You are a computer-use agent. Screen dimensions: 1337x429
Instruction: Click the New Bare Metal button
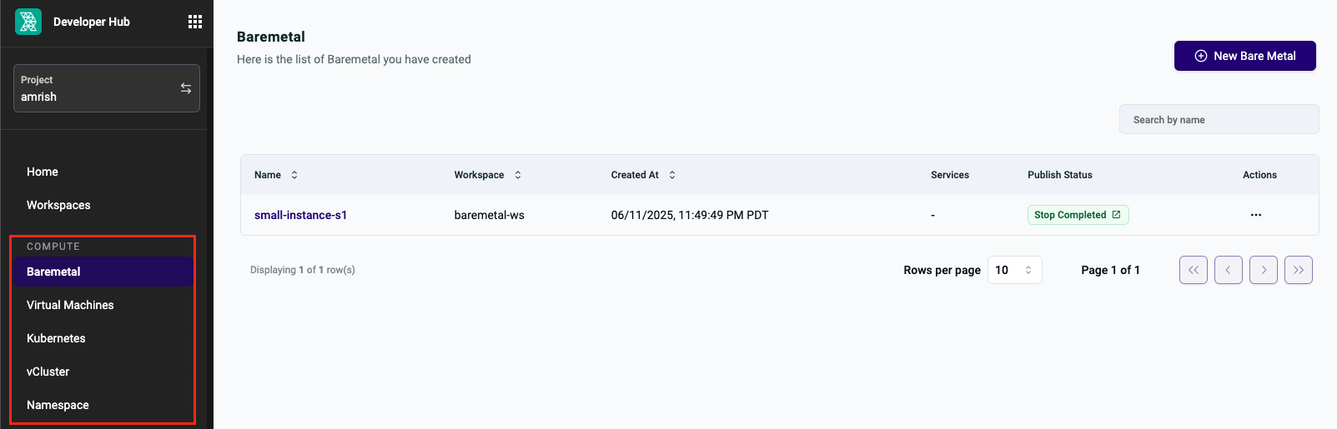[1245, 56]
